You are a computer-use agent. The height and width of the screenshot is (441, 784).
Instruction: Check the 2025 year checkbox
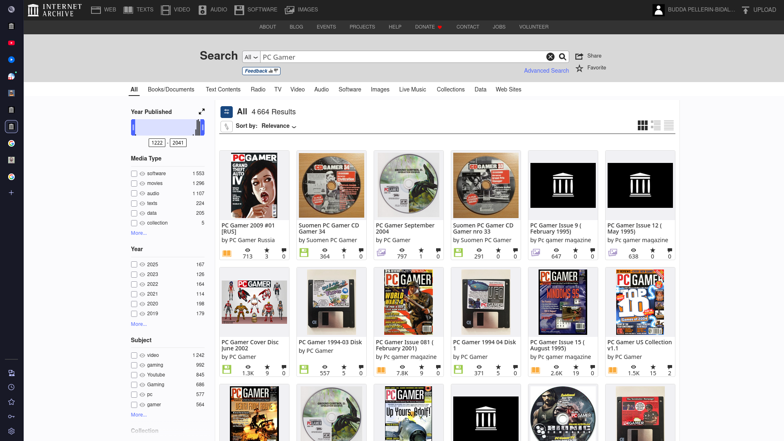click(x=134, y=265)
